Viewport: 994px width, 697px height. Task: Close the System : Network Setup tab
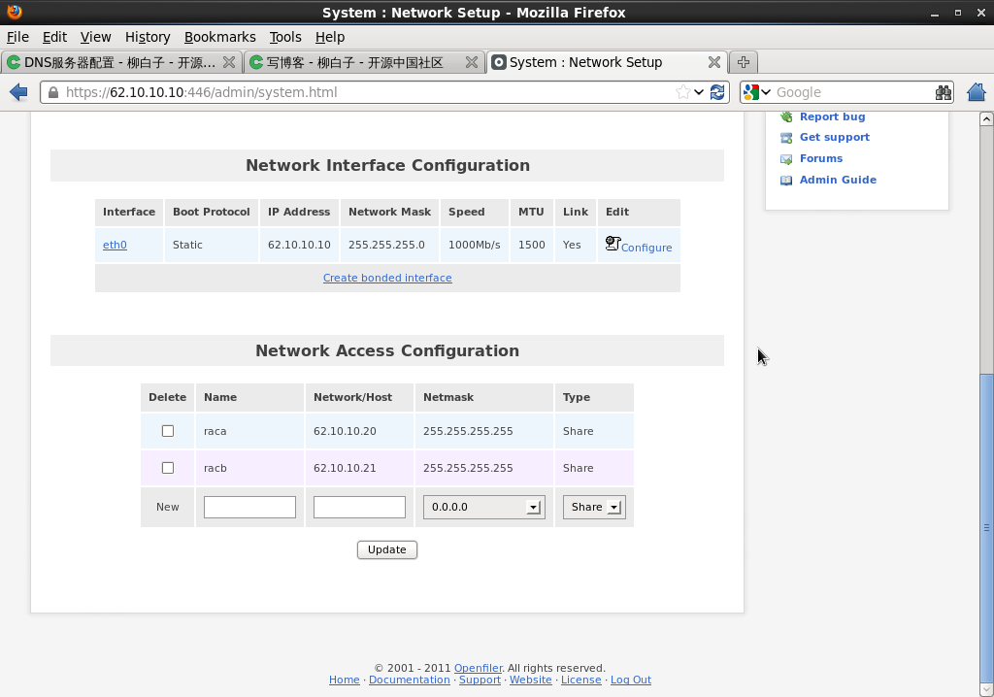pos(713,62)
